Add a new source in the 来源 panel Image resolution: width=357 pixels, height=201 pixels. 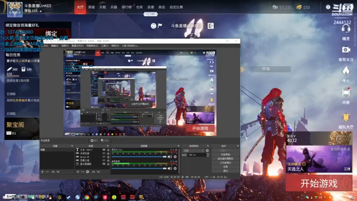pos(78,172)
